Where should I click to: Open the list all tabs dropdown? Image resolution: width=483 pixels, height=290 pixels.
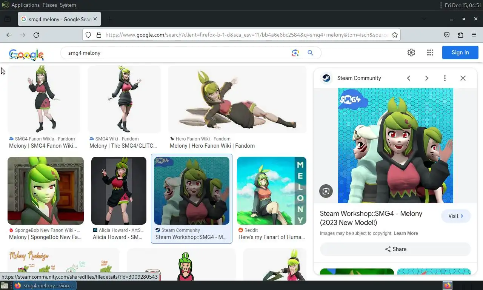[424, 19]
